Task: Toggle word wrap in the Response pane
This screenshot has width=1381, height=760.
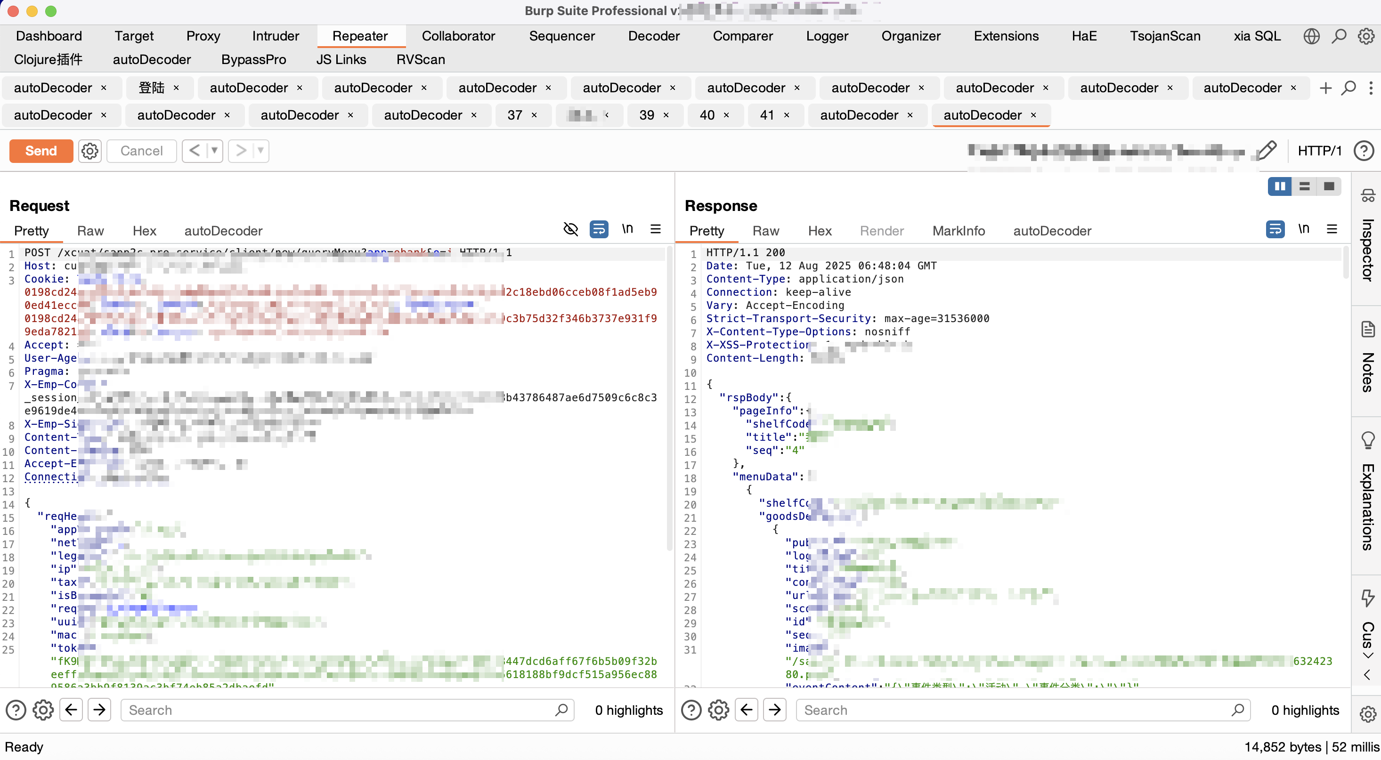Action: [x=1275, y=229]
